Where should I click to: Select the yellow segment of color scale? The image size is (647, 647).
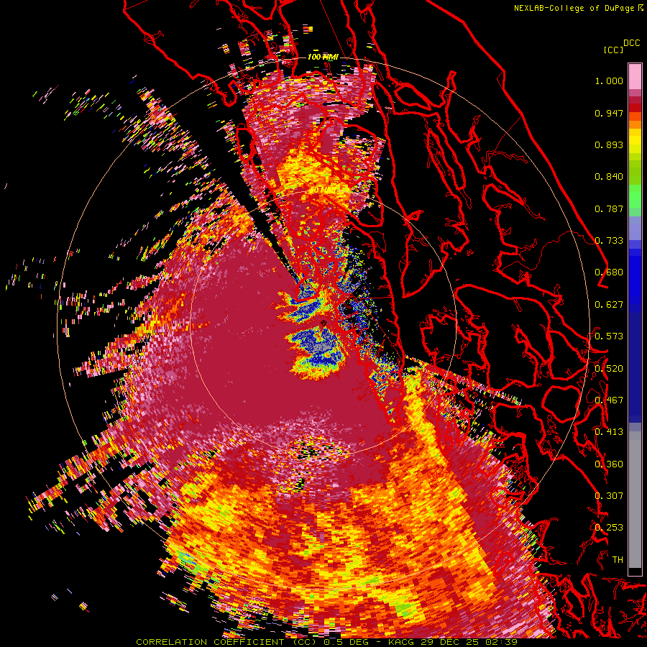635,142
